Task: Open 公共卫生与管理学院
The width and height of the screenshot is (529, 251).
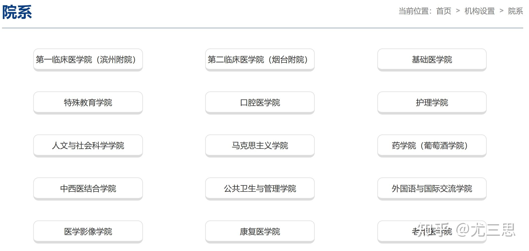Action: (x=260, y=188)
